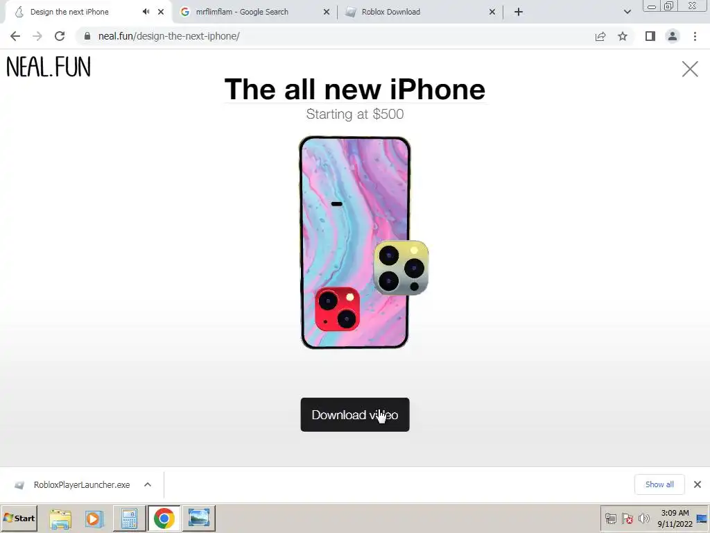The height and width of the screenshot is (533, 710).
Task: Open the Windows Start menu
Action: (19, 518)
